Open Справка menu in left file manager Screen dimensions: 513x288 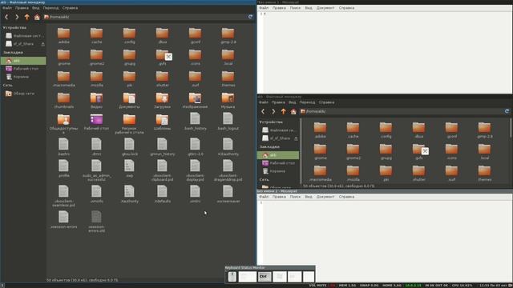(70, 8)
